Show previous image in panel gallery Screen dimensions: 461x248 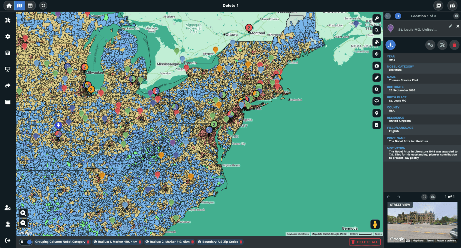tap(389, 197)
